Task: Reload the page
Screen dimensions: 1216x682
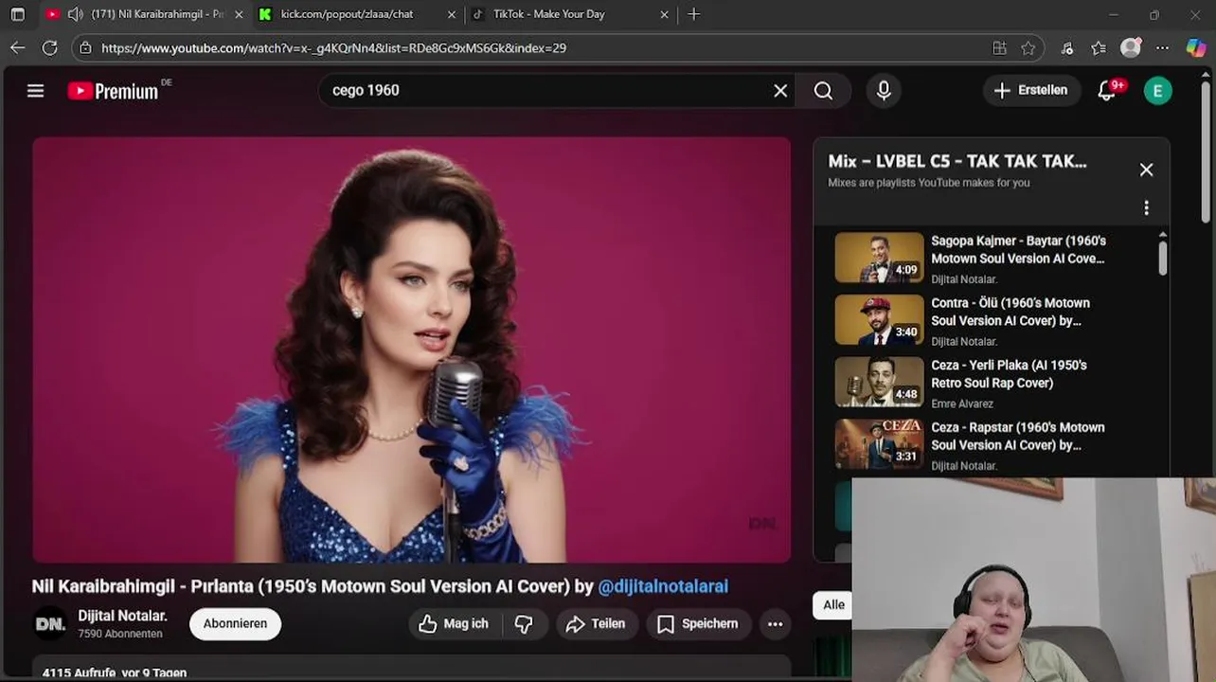Action: click(50, 47)
